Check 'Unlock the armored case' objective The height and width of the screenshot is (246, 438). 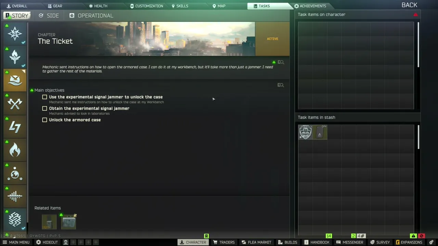point(44,120)
